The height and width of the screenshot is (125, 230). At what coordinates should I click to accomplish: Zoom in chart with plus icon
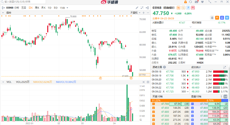(144, 13)
